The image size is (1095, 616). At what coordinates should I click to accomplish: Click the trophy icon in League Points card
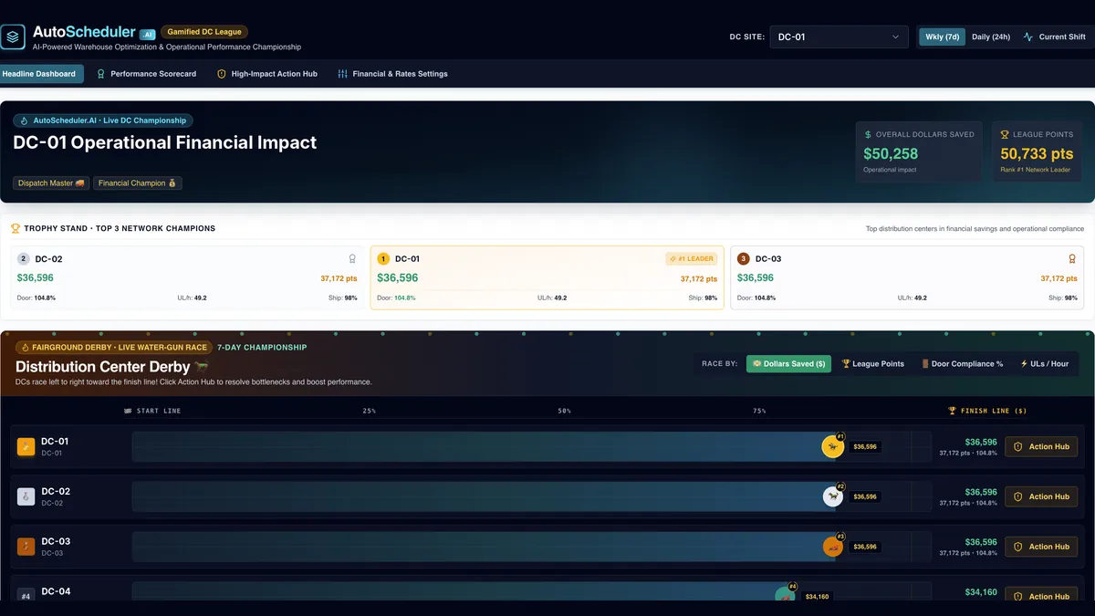coord(1005,134)
